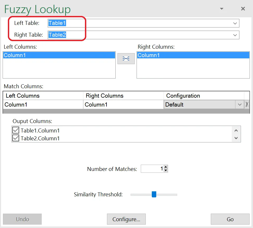Viewport: 253px width, 228px height.
Task: Uncheck the Table2.Column1 output column
Action: [x=16, y=138]
